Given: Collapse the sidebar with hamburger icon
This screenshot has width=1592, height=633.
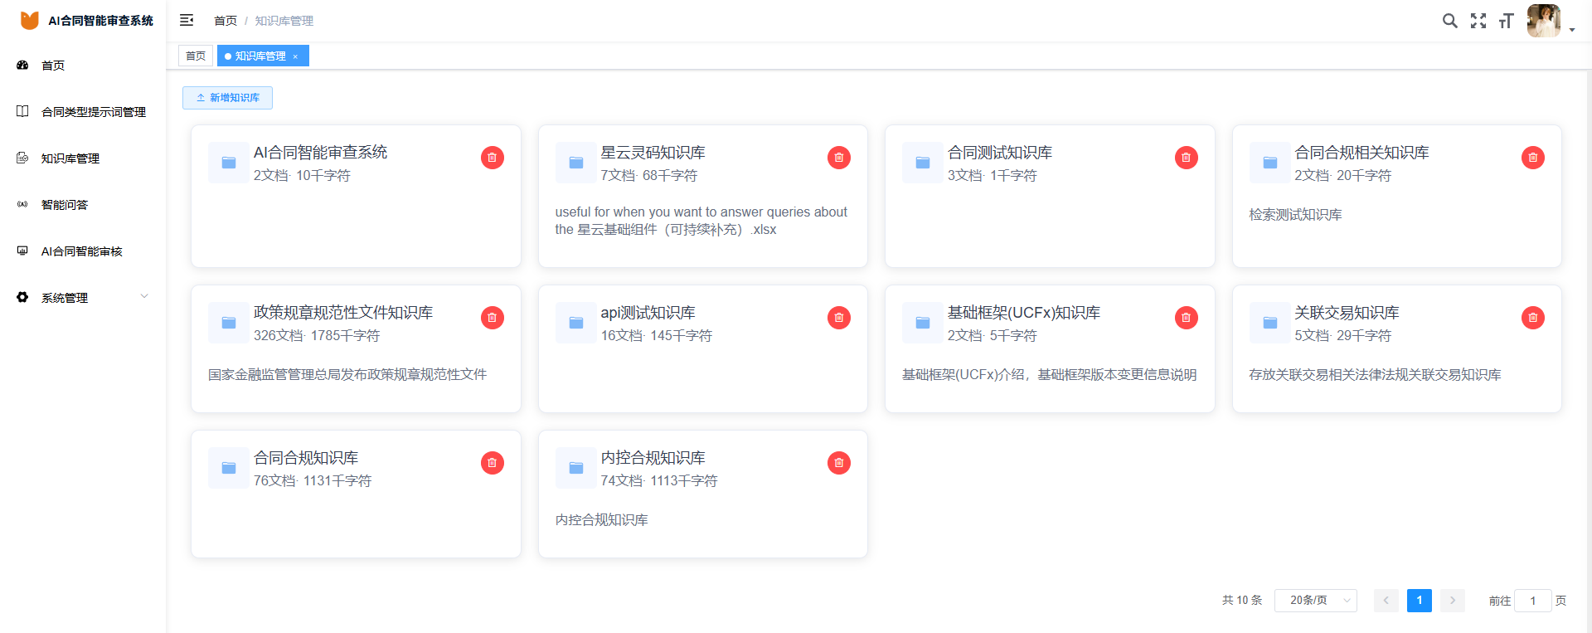Looking at the screenshot, I should [x=187, y=20].
